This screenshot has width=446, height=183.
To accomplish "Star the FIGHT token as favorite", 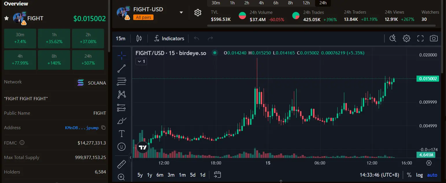I will [6, 18].
